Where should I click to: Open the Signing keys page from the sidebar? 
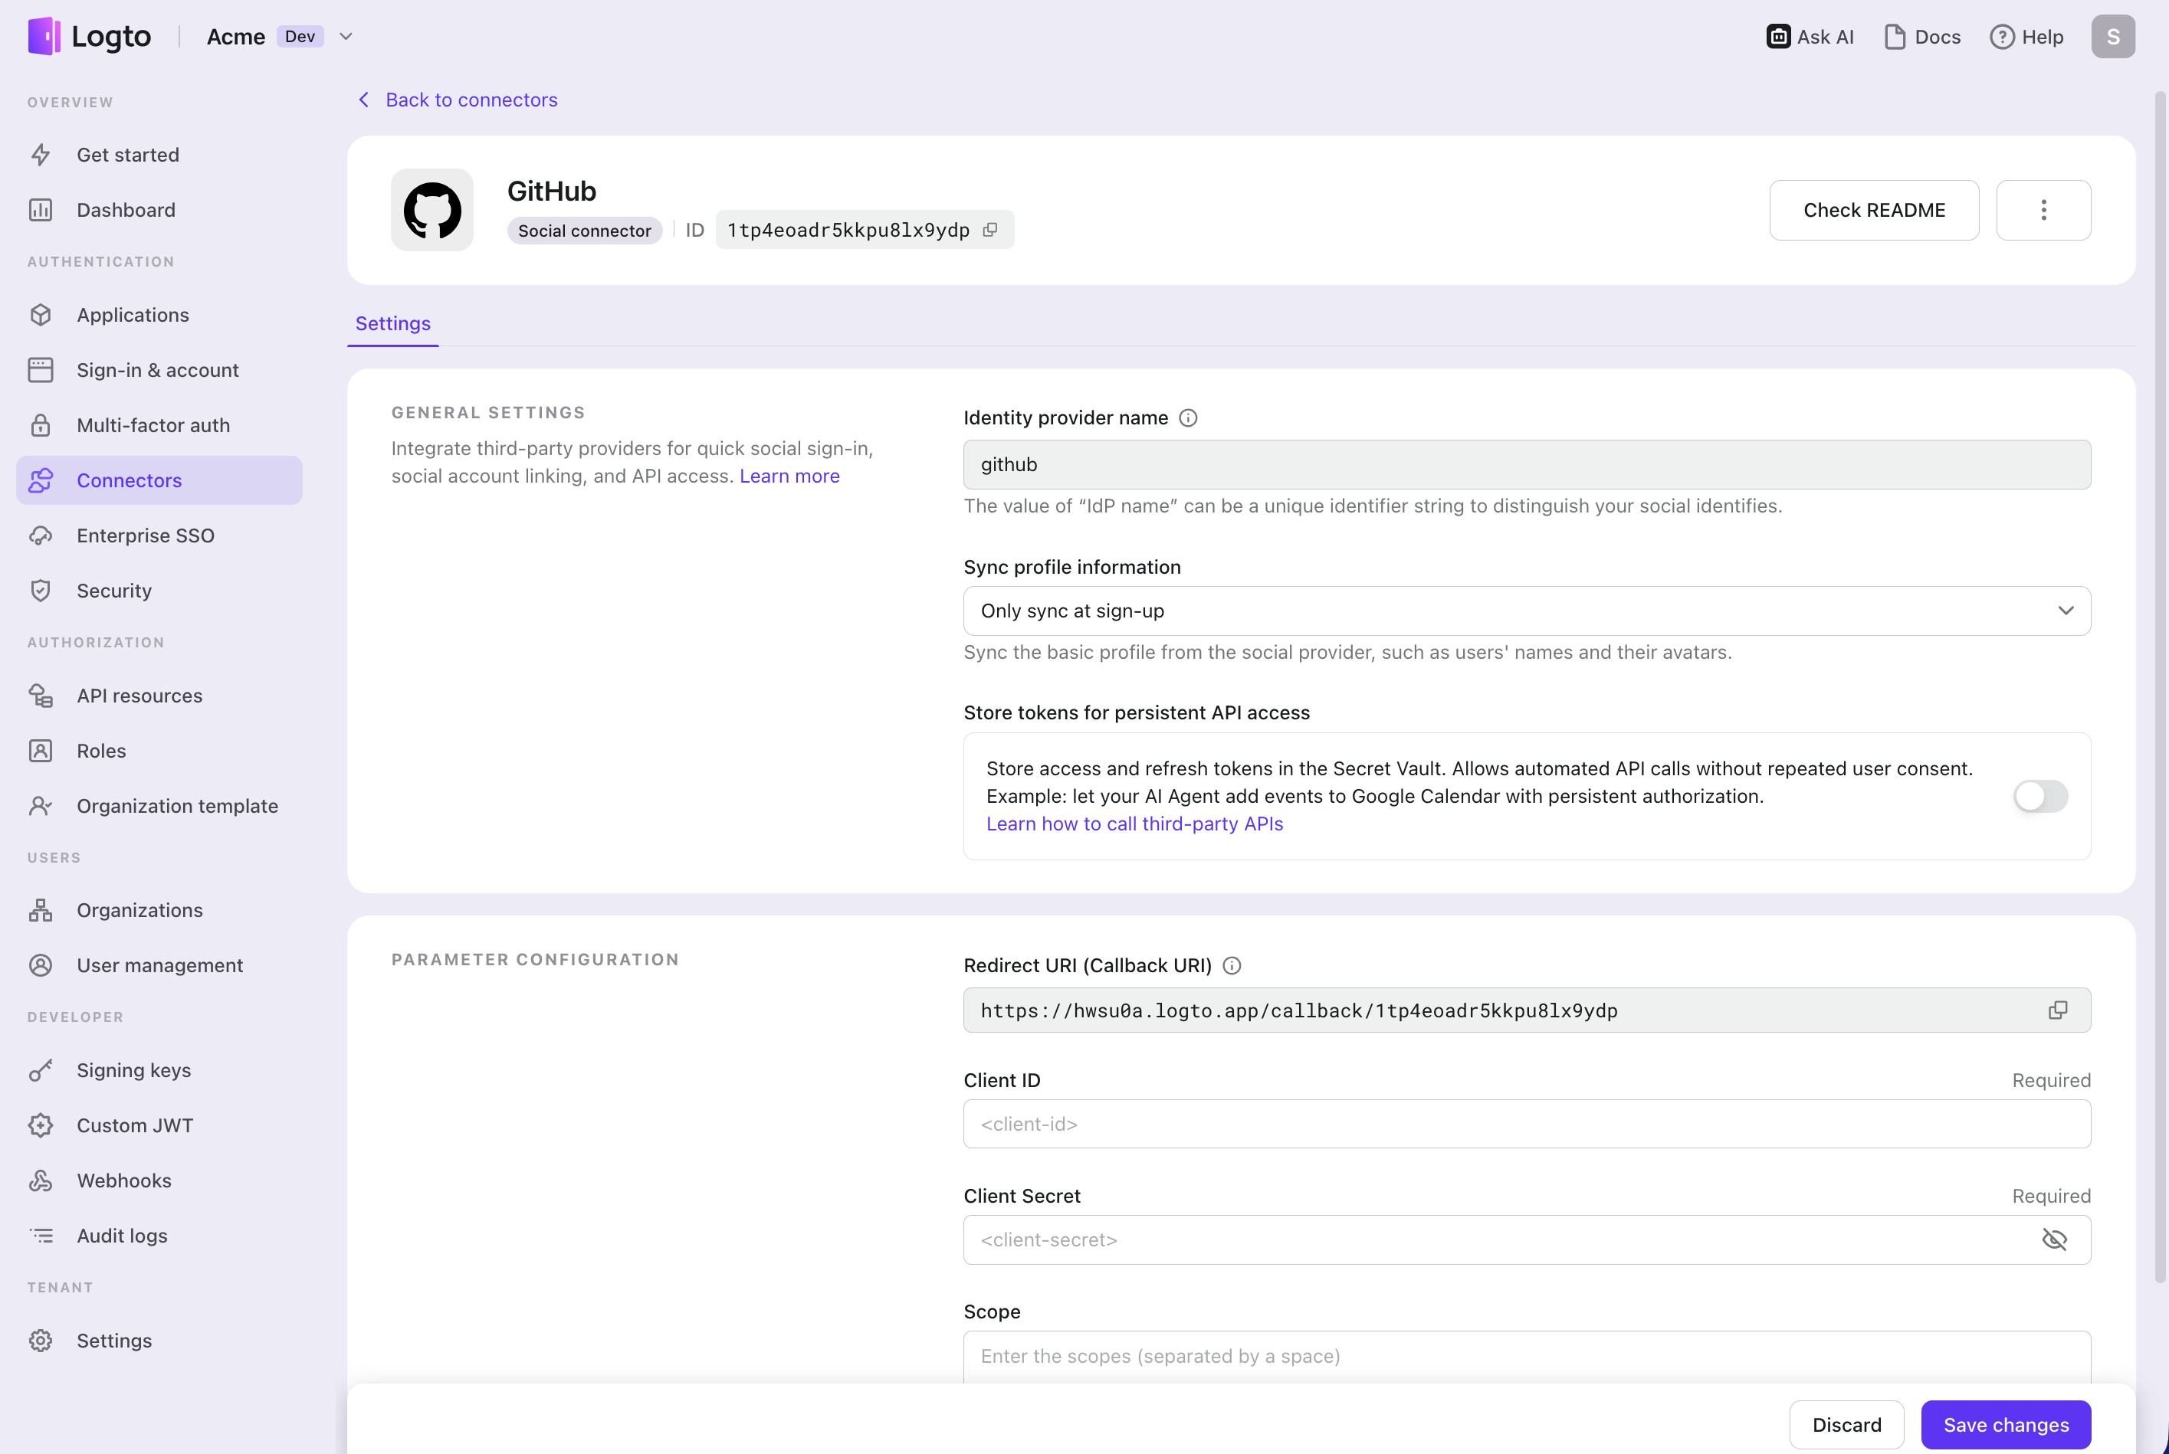[x=133, y=1070]
